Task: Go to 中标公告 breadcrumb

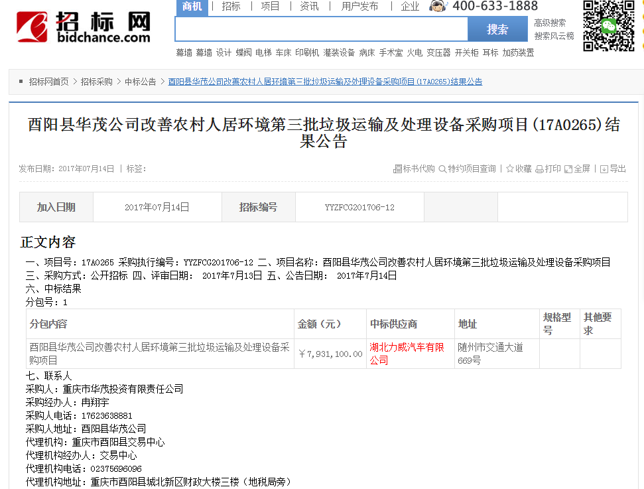Action: click(x=141, y=82)
